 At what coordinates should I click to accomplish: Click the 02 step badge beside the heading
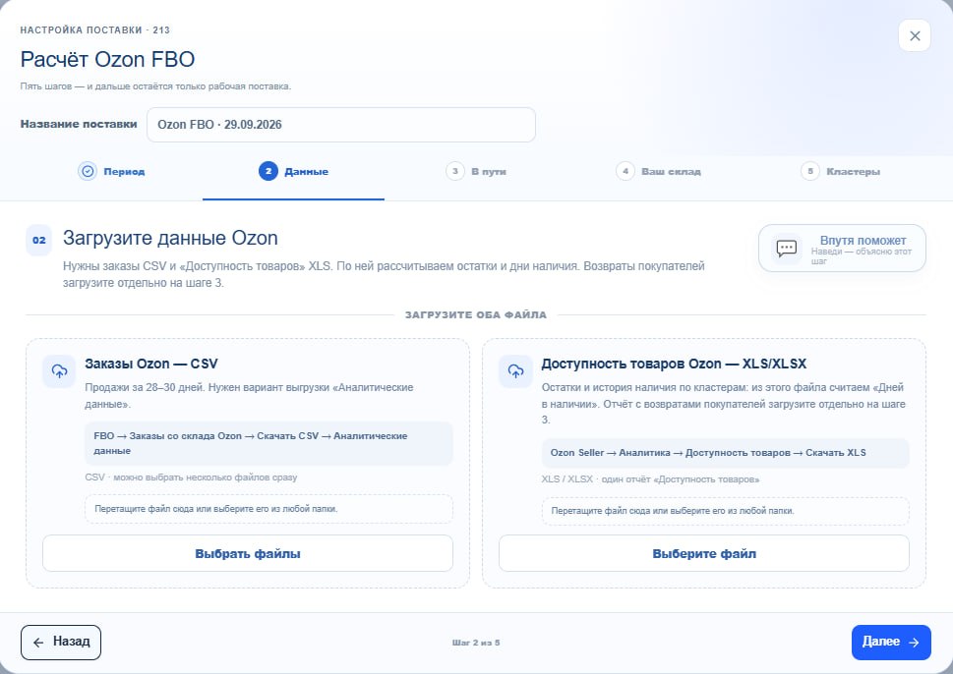(x=39, y=240)
